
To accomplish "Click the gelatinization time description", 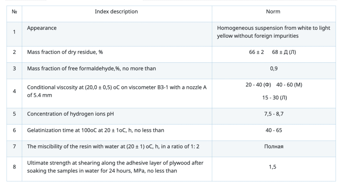I will click(96, 130).
